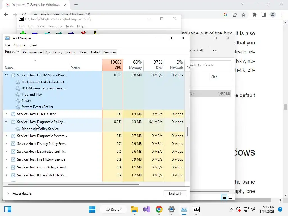Switch to App history tab

[x=54, y=52]
